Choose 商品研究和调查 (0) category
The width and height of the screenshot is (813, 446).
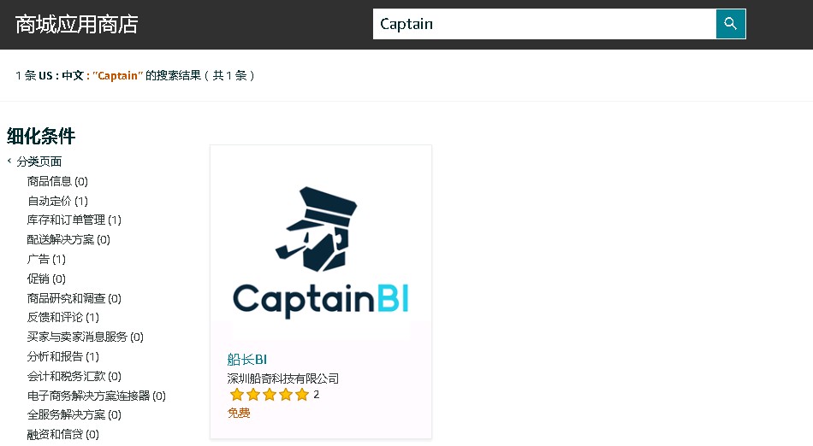tap(74, 298)
